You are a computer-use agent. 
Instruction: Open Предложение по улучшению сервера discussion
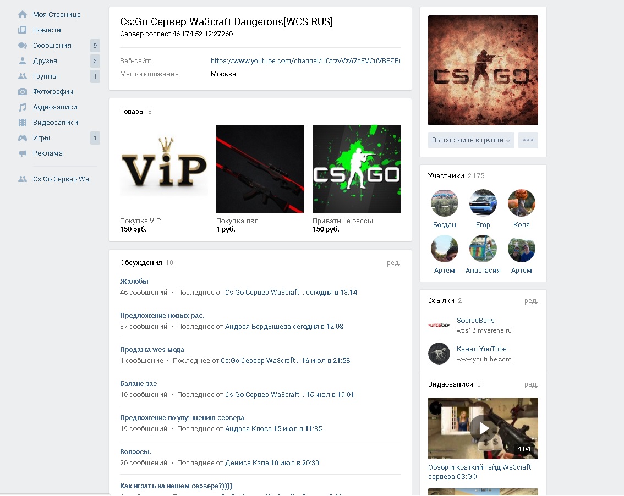182,418
